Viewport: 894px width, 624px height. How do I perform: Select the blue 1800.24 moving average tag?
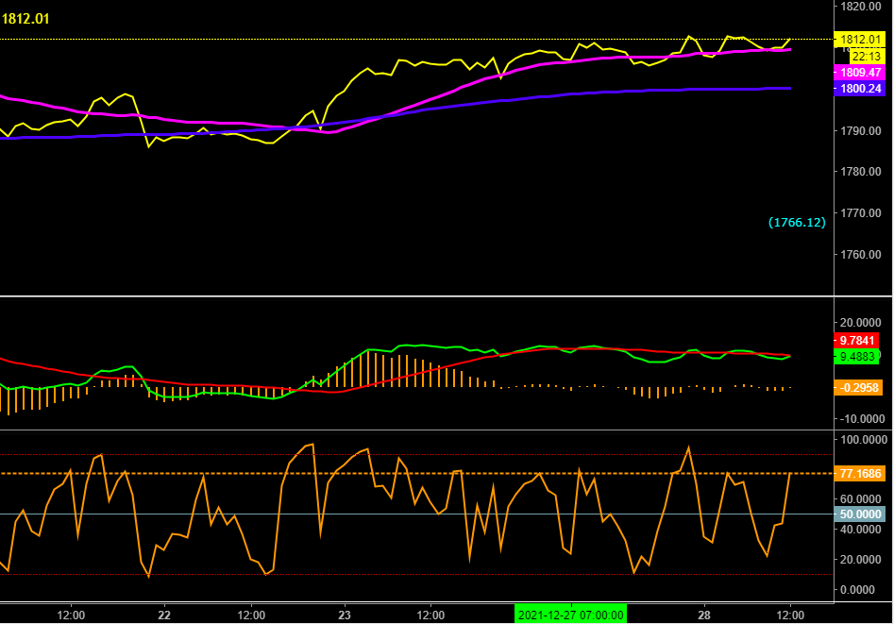pyautogui.click(x=859, y=89)
